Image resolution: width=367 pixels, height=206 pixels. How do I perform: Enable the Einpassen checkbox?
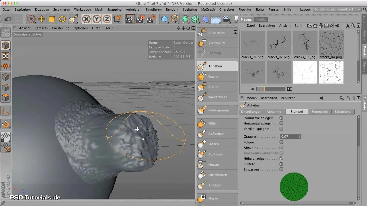pos(281,169)
